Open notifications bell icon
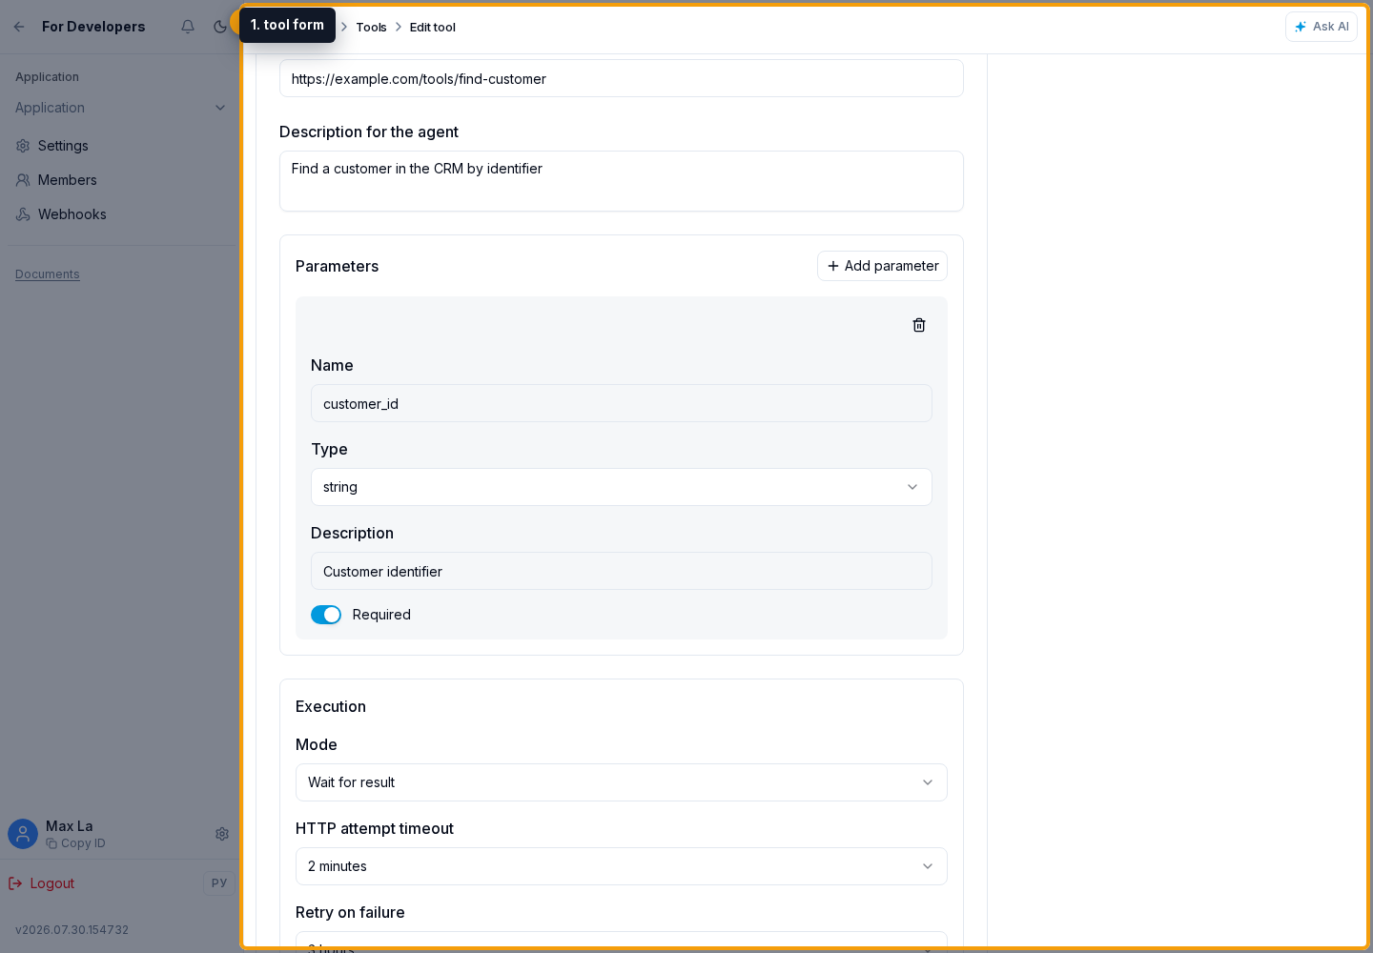Image resolution: width=1373 pixels, height=953 pixels. coord(188,27)
